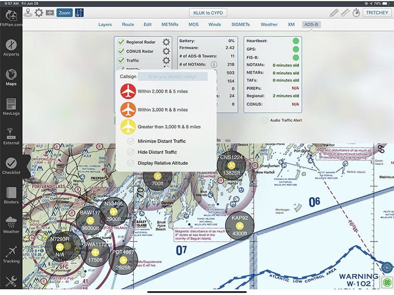
Task: Switch to the MOS tab
Action: tap(194, 25)
